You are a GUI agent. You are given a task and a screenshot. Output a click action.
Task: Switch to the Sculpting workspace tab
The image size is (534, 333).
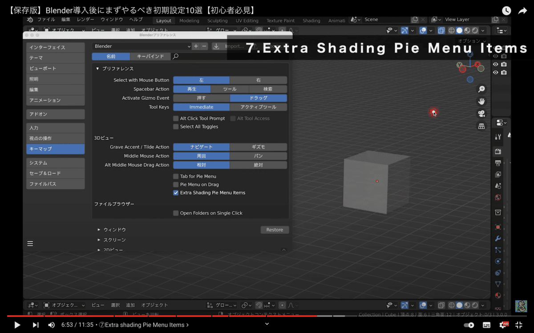(x=217, y=20)
